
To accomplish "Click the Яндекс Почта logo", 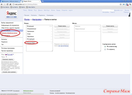I will (x=12, y=14).
